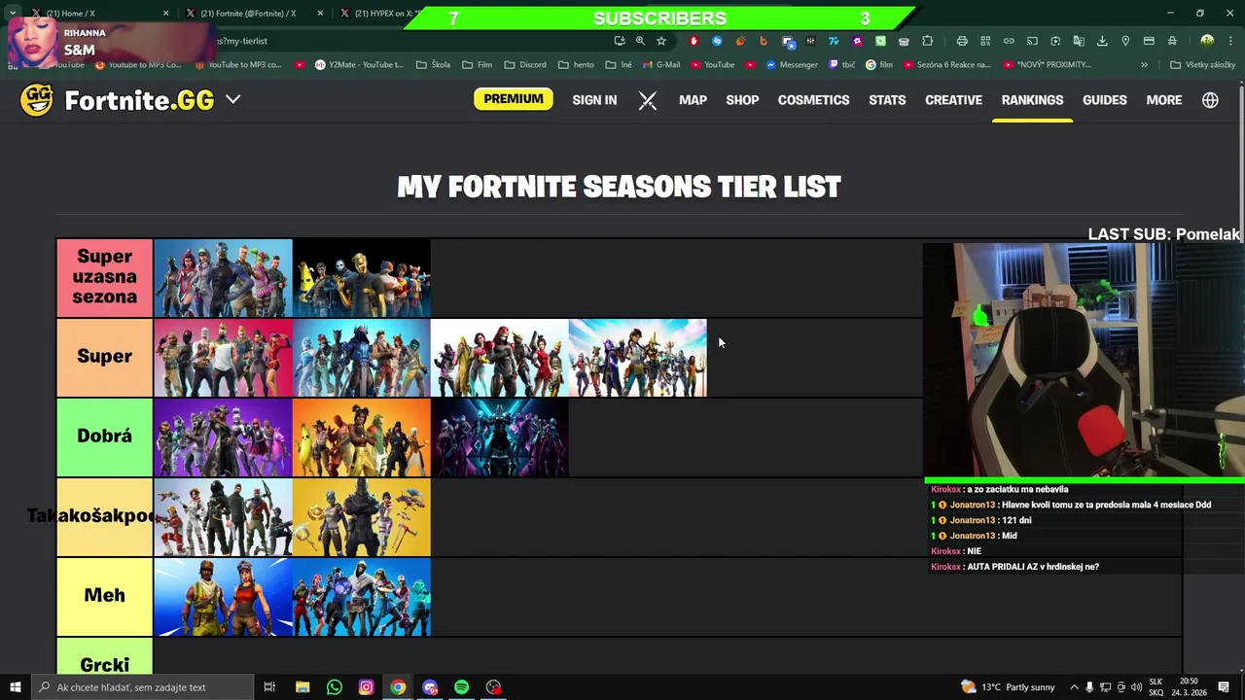Viewport: 1245px width, 700px height.
Task: Click the Windows taskbar search box
Action: coord(141,687)
